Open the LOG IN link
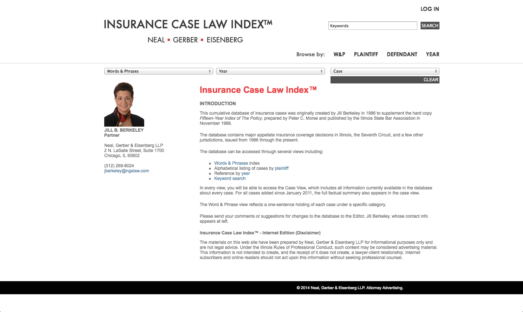The height and width of the screenshot is (312, 523). 430,9
